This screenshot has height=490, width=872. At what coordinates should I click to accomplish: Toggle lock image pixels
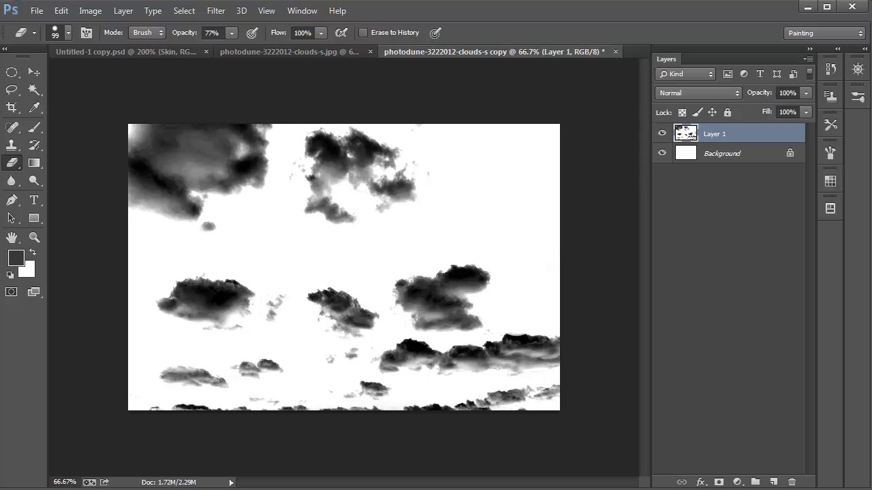(697, 112)
